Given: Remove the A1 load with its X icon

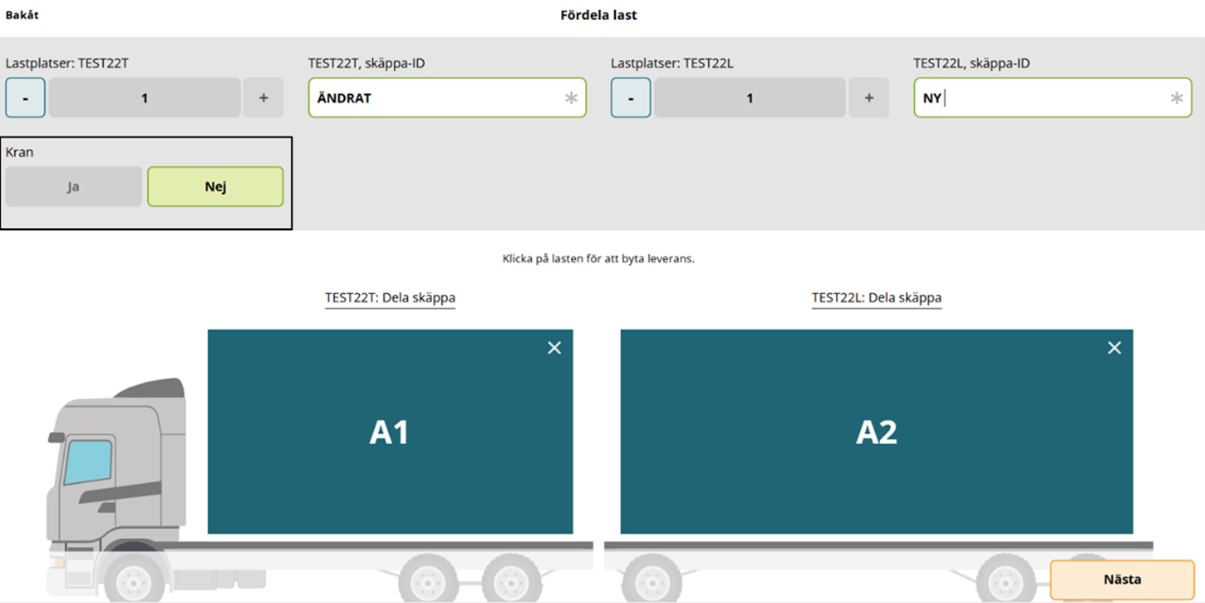Looking at the screenshot, I should 555,348.
